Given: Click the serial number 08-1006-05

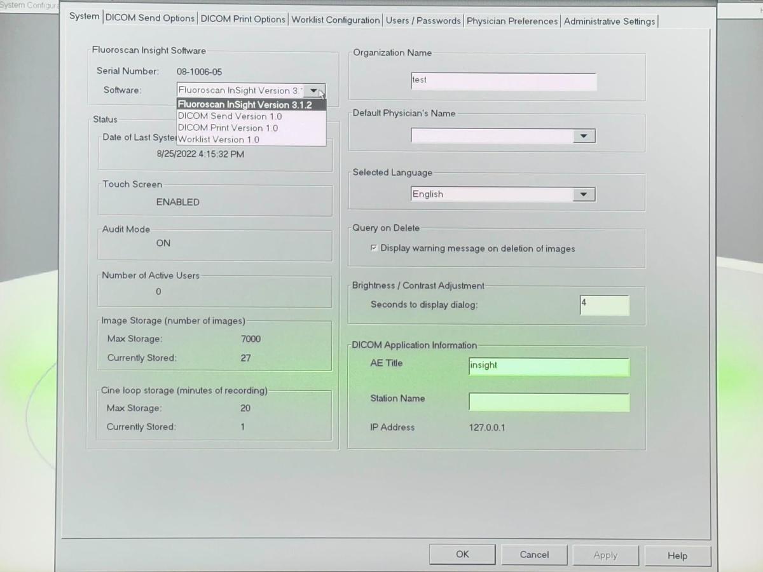Looking at the screenshot, I should 199,72.
